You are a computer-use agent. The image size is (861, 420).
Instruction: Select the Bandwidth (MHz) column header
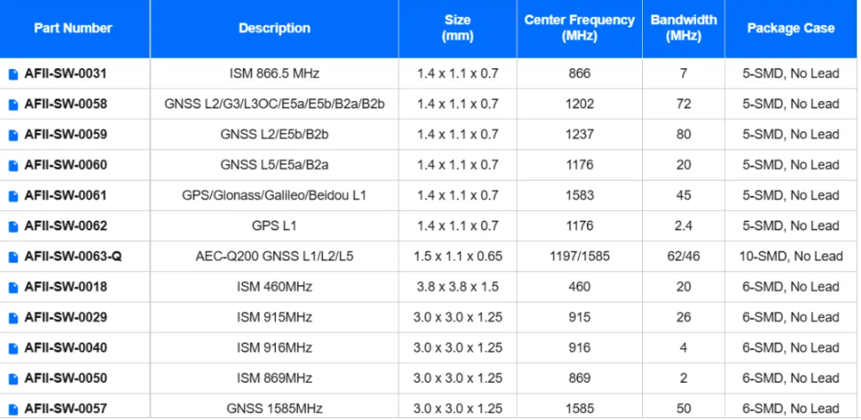(x=684, y=28)
